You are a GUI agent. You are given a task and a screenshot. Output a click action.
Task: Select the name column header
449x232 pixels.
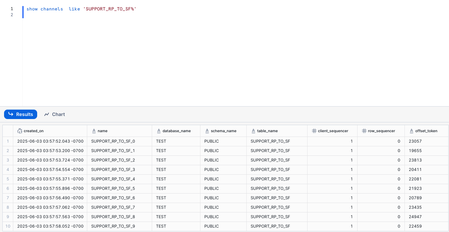[119, 131]
